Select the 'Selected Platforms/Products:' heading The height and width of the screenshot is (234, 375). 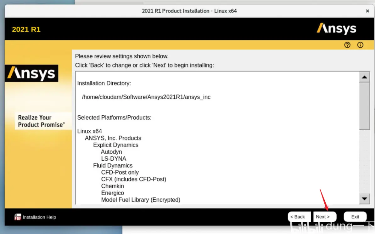pos(114,117)
